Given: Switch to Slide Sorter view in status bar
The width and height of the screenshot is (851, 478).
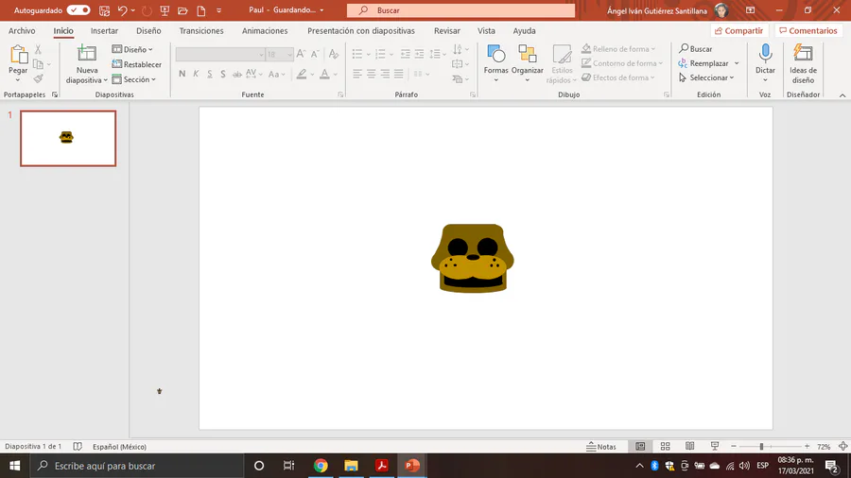Looking at the screenshot, I should [665, 447].
